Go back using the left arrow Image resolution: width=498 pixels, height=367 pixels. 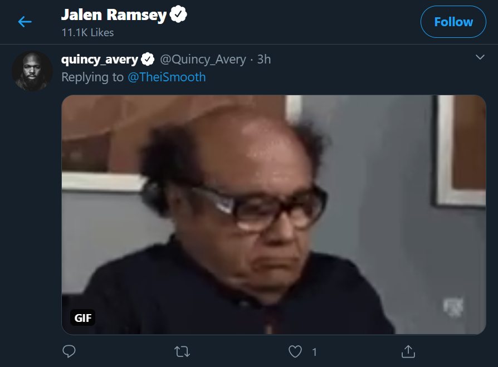tap(25, 22)
